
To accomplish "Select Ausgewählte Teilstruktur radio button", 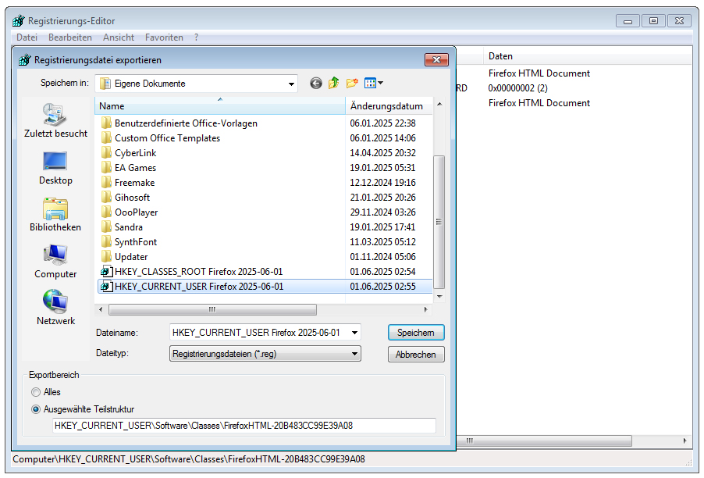I will [x=36, y=408].
